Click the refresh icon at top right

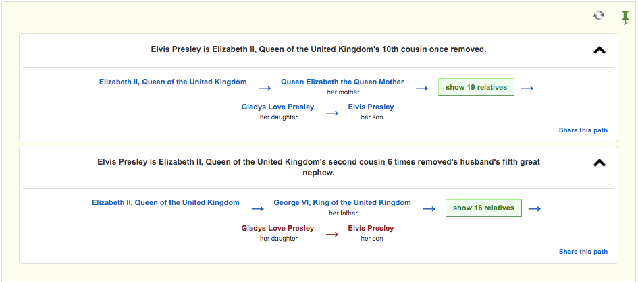click(x=599, y=16)
